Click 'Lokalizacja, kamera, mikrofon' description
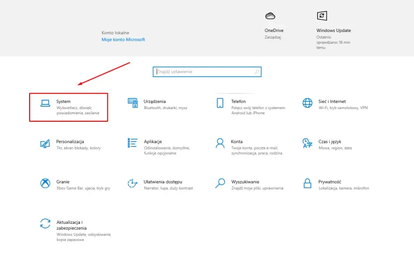The height and width of the screenshot is (254, 414). click(x=344, y=188)
